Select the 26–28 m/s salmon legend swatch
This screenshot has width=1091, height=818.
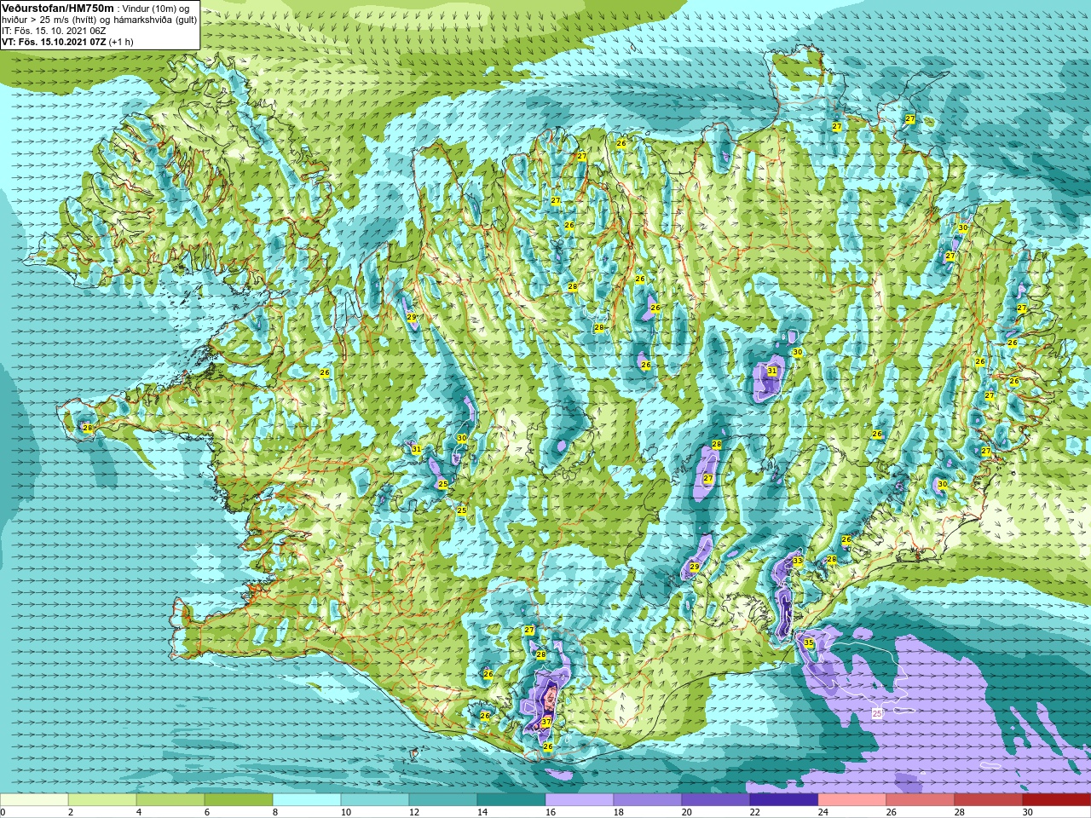click(921, 800)
